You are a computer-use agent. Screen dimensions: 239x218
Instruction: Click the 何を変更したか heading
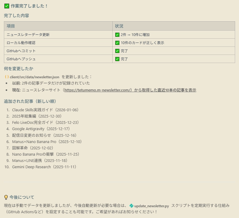[x=19, y=69]
